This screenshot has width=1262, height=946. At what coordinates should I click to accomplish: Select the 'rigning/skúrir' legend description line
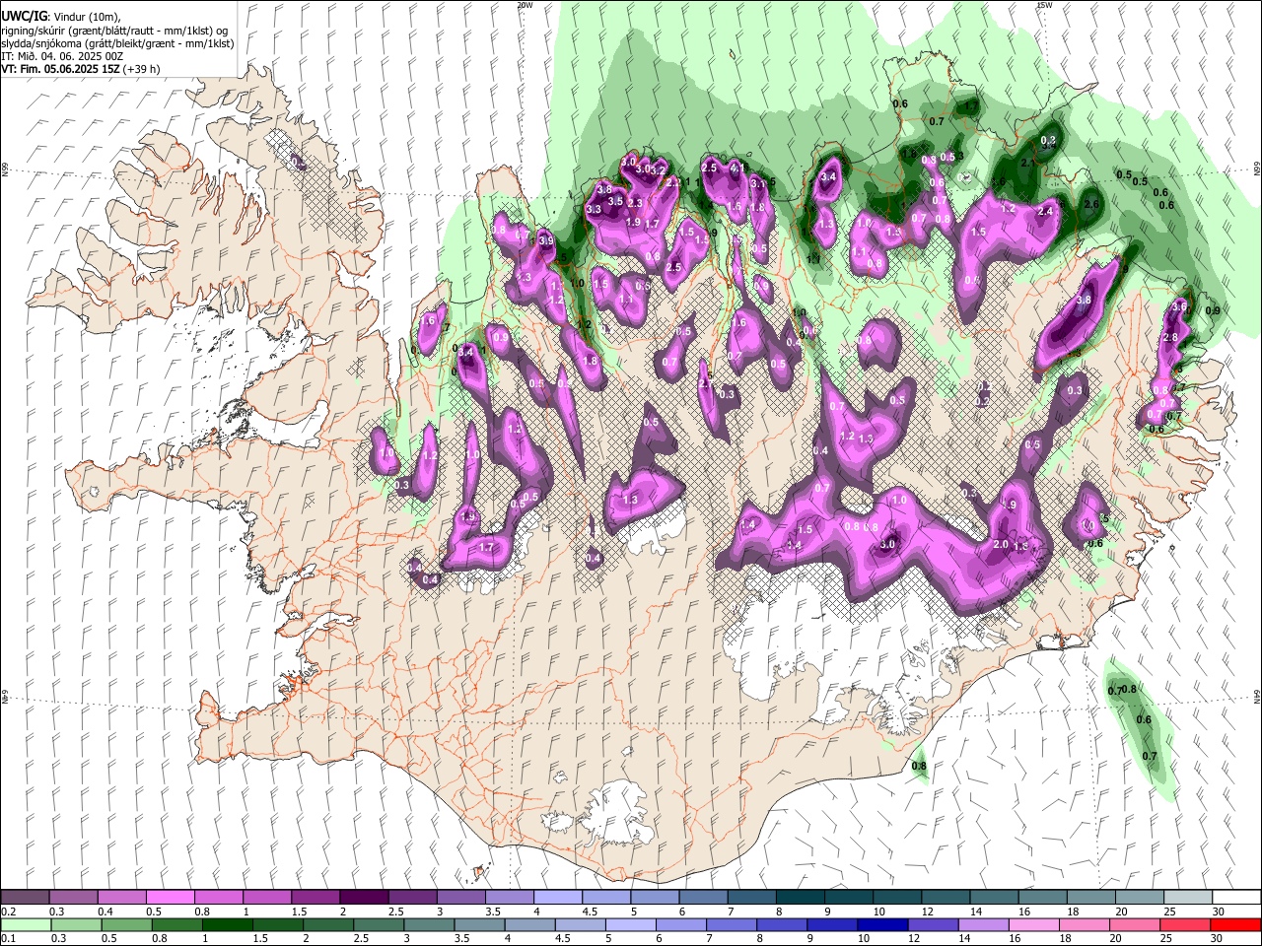[x=115, y=30]
